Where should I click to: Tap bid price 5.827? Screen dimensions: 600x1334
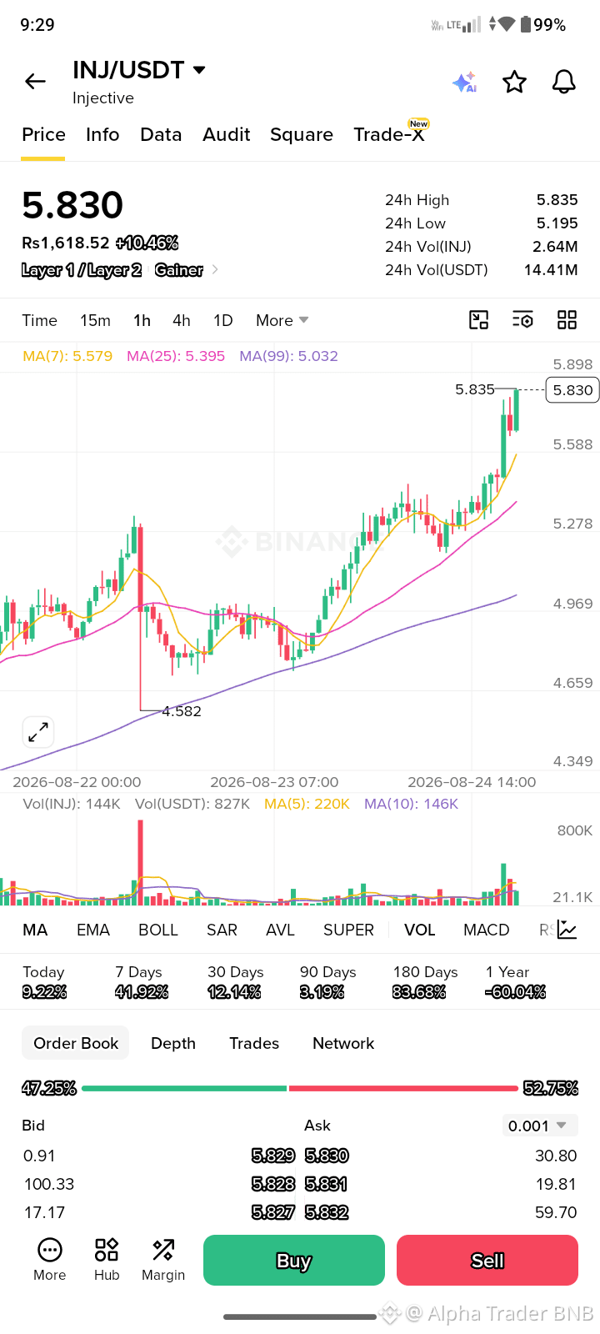coord(273,1212)
